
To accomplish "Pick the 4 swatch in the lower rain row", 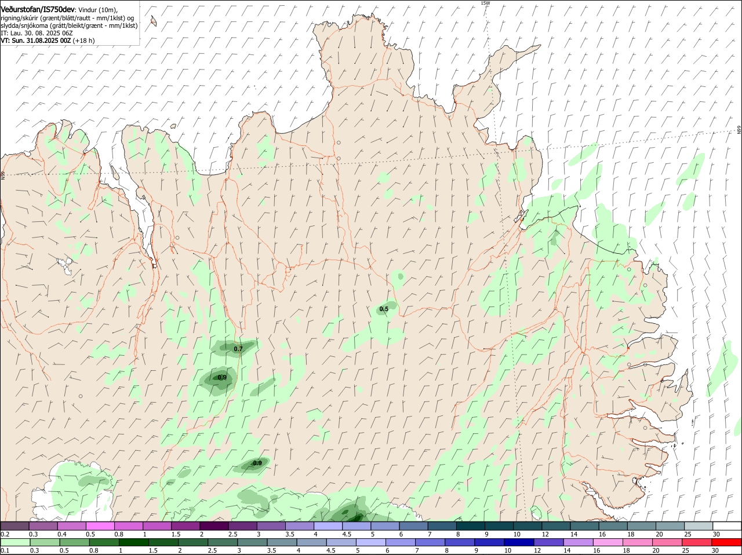I will coord(311,542).
